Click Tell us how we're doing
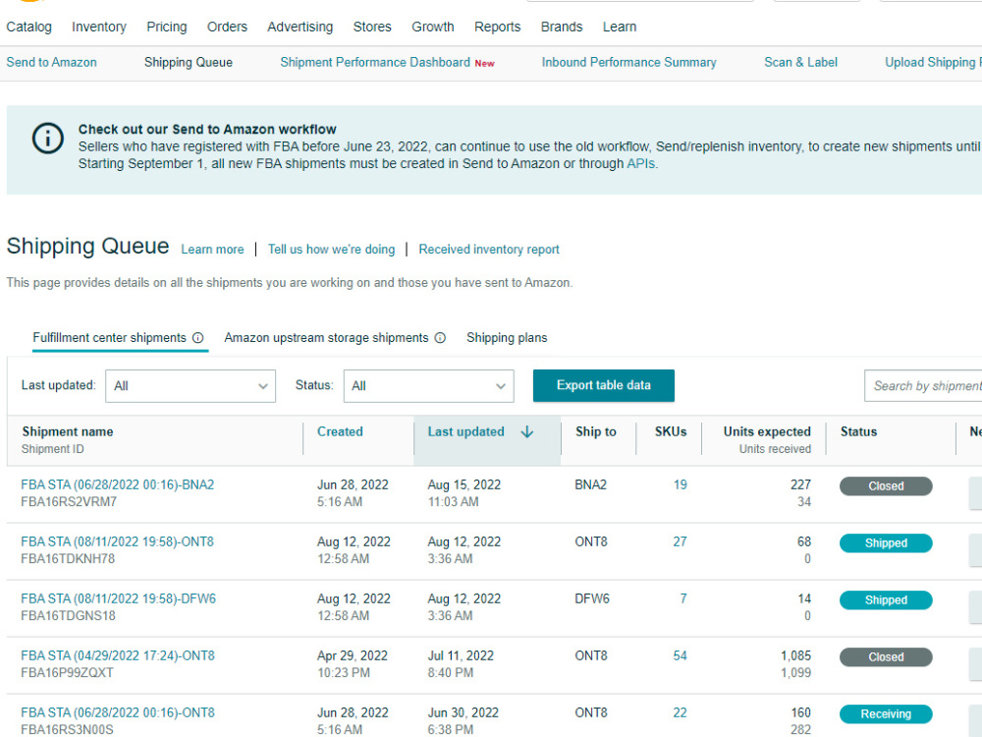This screenshot has height=737, width=982. pyautogui.click(x=331, y=250)
